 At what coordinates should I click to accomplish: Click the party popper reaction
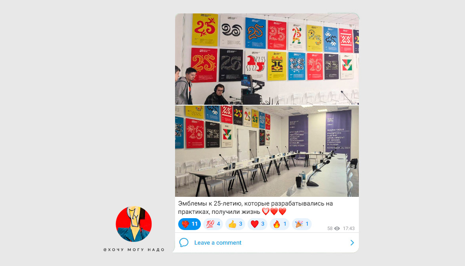pos(301,224)
